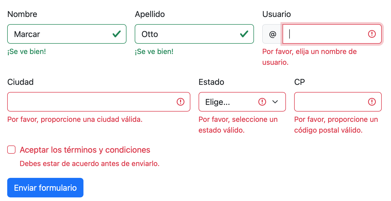Click the exclamation icon inside Estado selector
Image resolution: width=391 pixels, height=201 pixels.
(x=262, y=102)
